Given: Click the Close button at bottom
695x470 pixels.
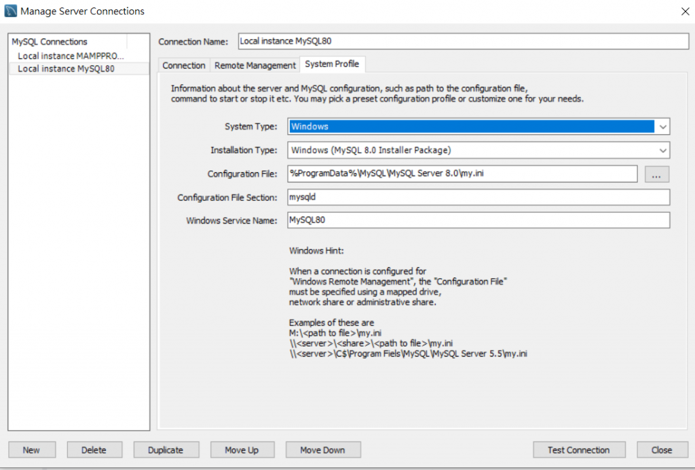Looking at the screenshot, I should (x=662, y=450).
